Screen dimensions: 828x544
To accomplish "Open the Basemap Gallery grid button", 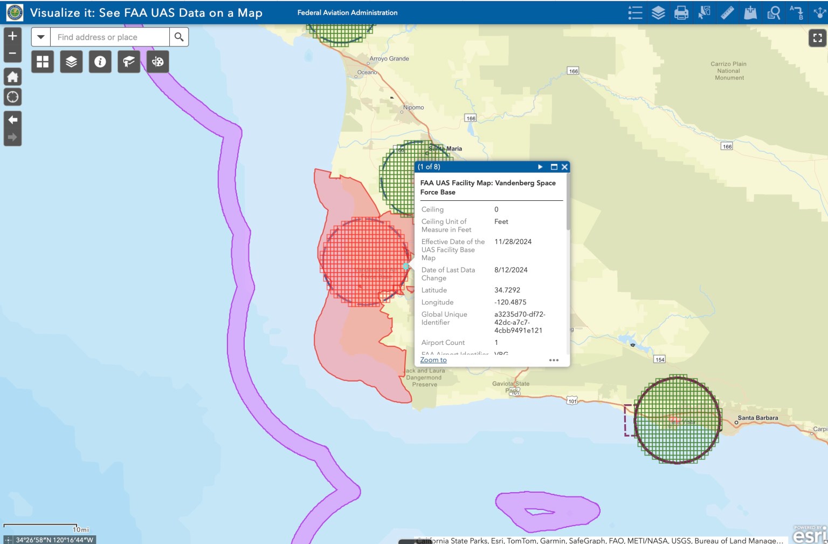I will point(43,62).
